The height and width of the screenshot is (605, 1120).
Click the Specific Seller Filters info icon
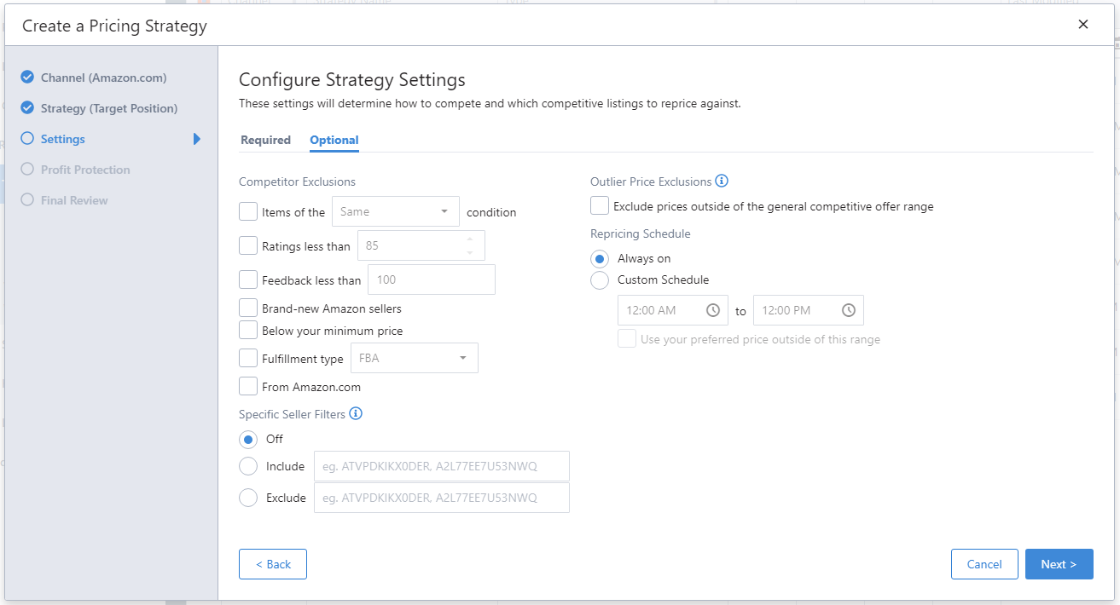point(356,414)
